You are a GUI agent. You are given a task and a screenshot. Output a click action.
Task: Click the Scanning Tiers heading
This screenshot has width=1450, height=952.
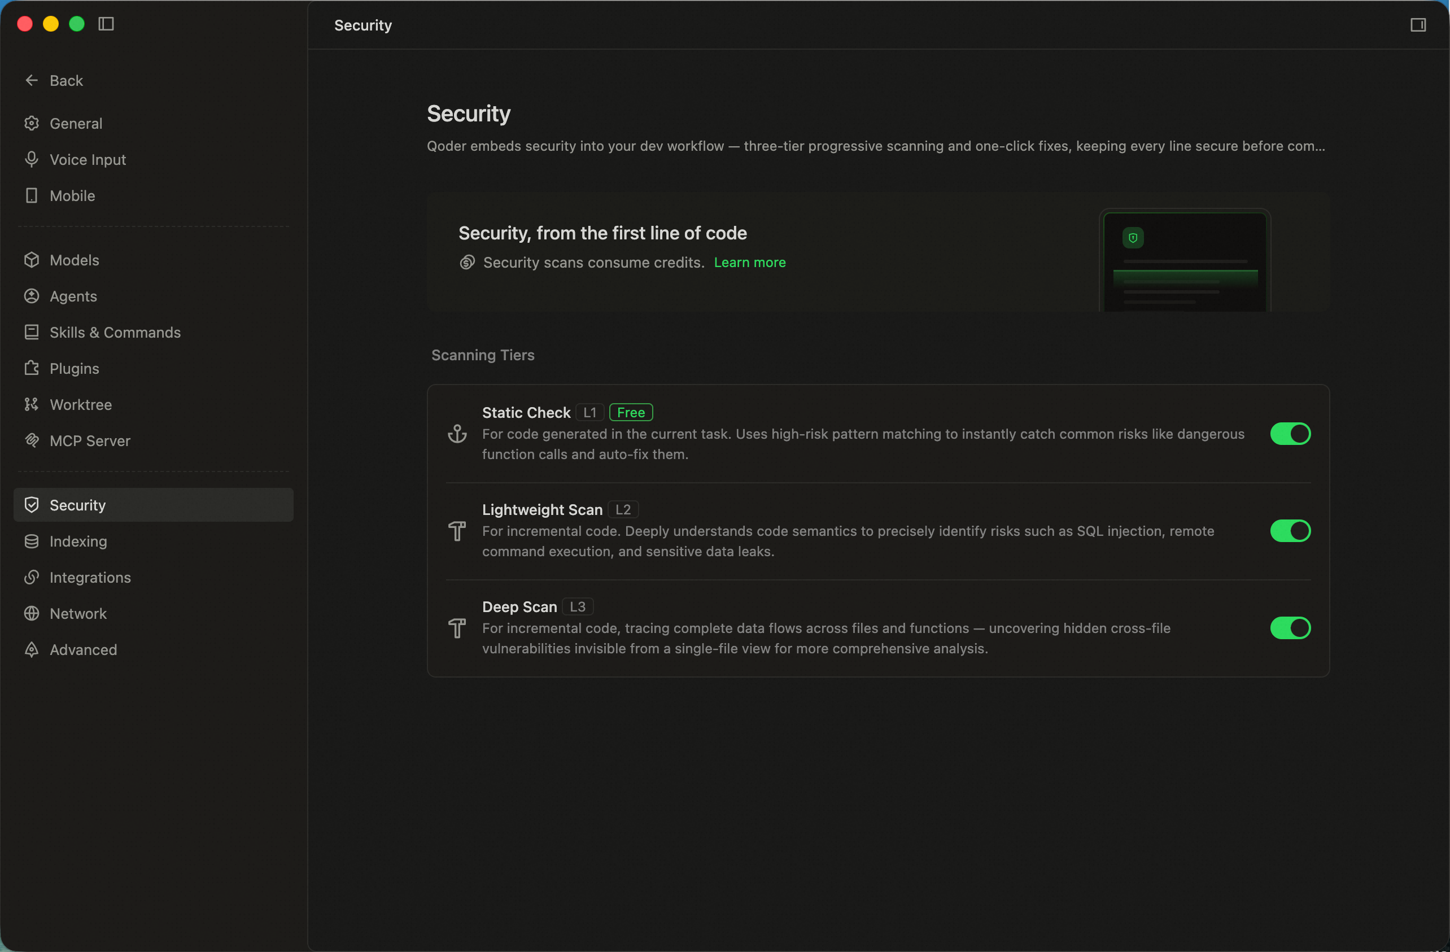pyautogui.click(x=483, y=355)
